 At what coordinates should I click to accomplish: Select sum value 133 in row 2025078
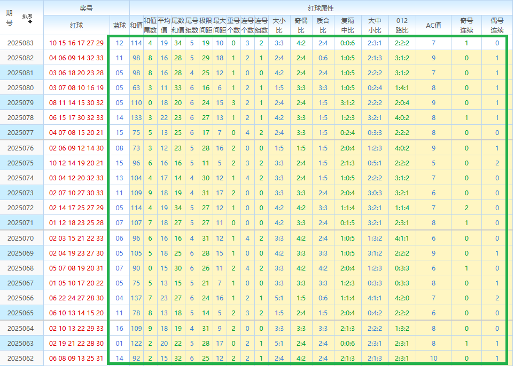(x=136, y=117)
